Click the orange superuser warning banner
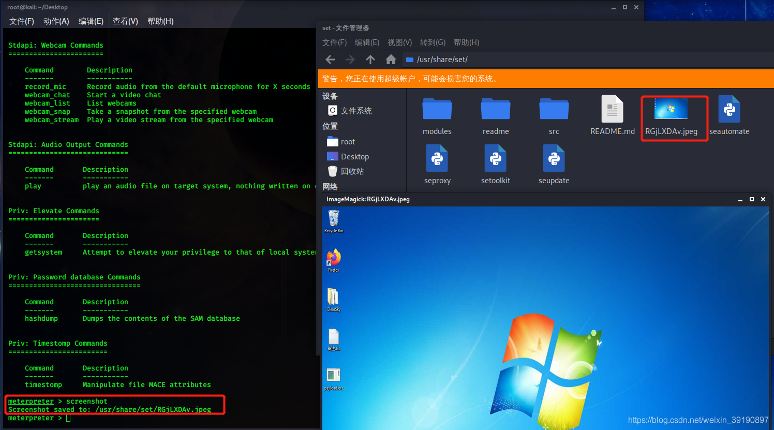 coord(546,79)
